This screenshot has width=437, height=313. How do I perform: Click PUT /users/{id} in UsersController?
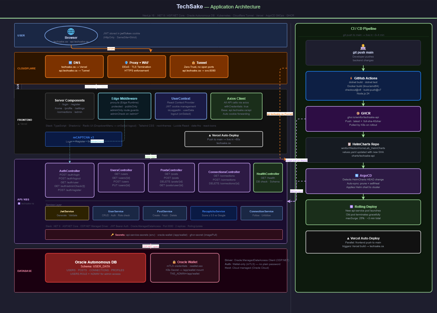121,185
